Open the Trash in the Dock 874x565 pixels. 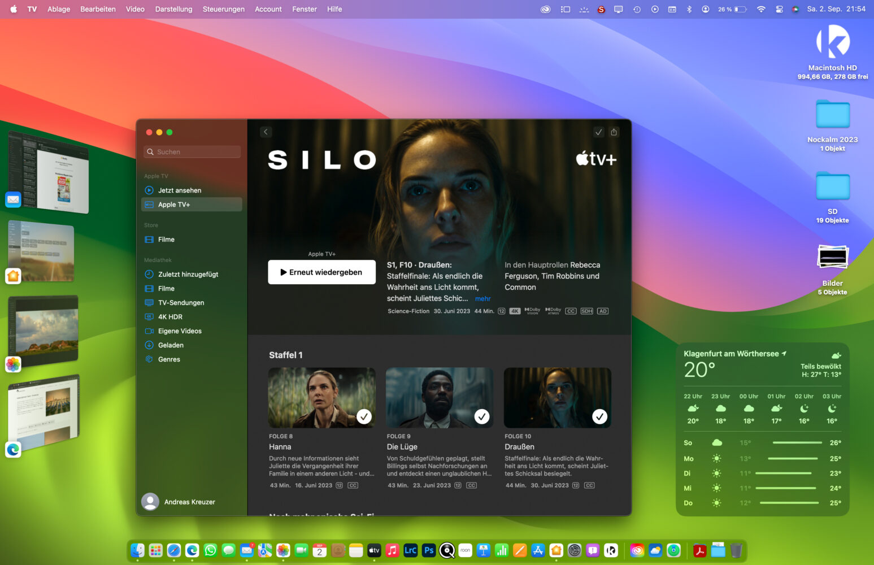736,550
